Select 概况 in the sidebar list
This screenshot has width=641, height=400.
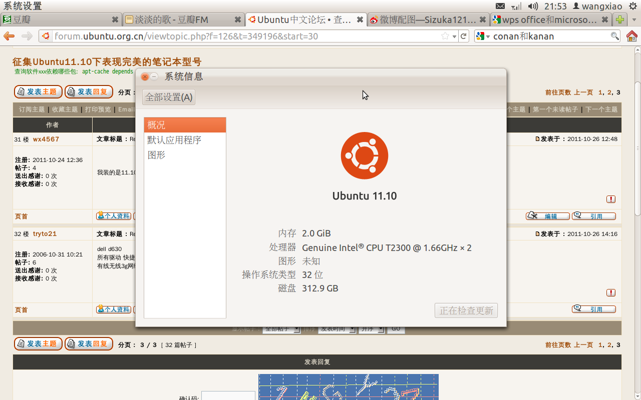[x=185, y=125]
